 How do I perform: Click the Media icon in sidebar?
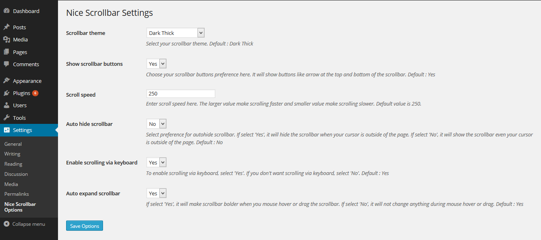pos(6,39)
